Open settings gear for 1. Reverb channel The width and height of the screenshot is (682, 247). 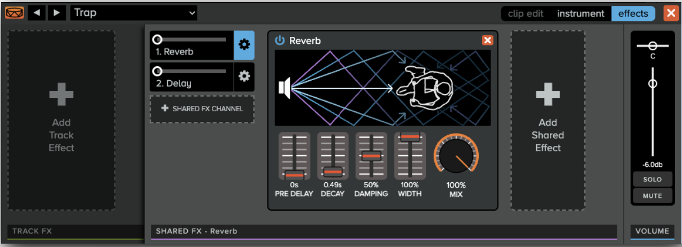pos(244,45)
